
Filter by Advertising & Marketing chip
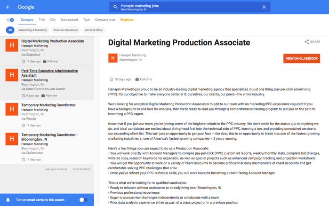click(32, 30)
